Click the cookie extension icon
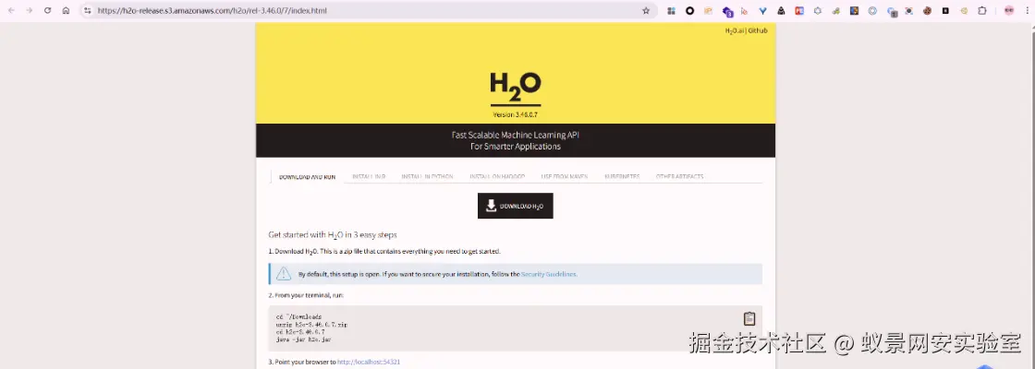The image size is (1035, 369). (x=928, y=10)
